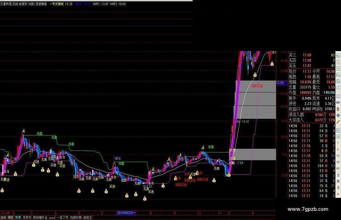Click the 7.64 price annotation on chart
Viewport: 341px width, 220px height.
[x=240, y=163]
